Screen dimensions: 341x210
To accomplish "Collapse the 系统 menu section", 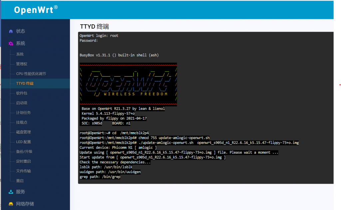I will (x=21, y=44).
